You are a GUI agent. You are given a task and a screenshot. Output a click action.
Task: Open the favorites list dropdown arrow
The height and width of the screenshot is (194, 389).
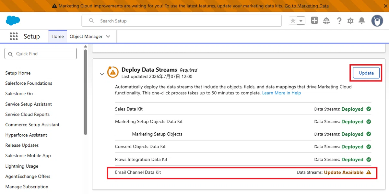(301, 21)
